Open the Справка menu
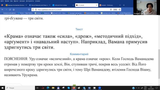 click(37, 1)
